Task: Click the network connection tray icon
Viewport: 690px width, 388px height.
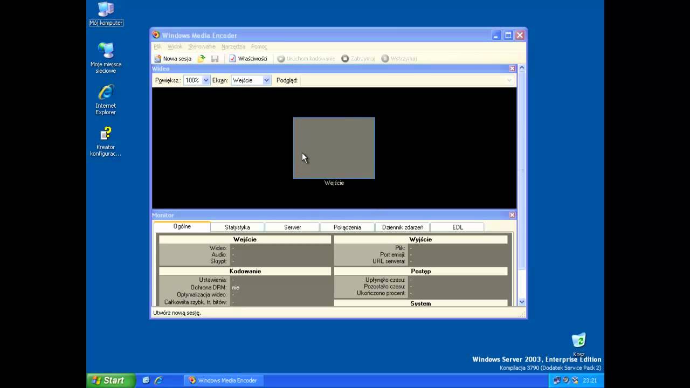Action: click(557, 380)
